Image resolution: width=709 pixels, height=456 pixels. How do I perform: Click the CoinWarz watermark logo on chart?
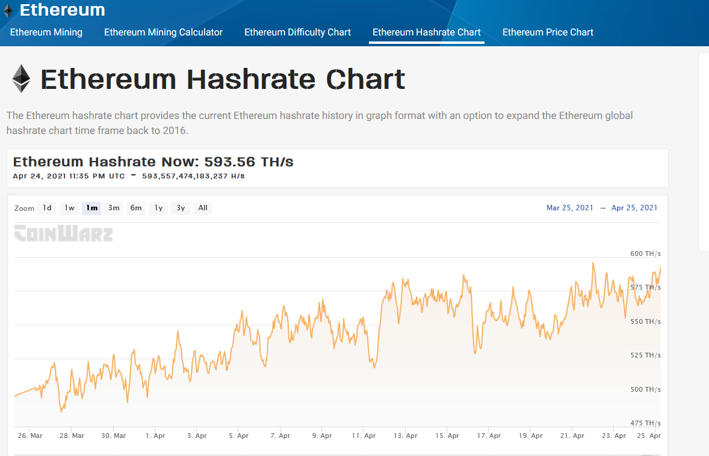pos(64,233)
